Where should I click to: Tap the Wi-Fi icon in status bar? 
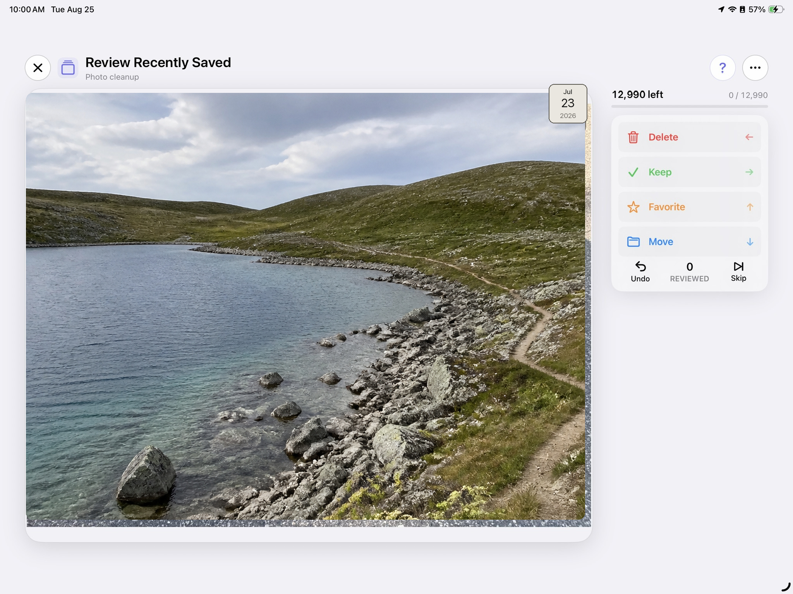(732, 9)
